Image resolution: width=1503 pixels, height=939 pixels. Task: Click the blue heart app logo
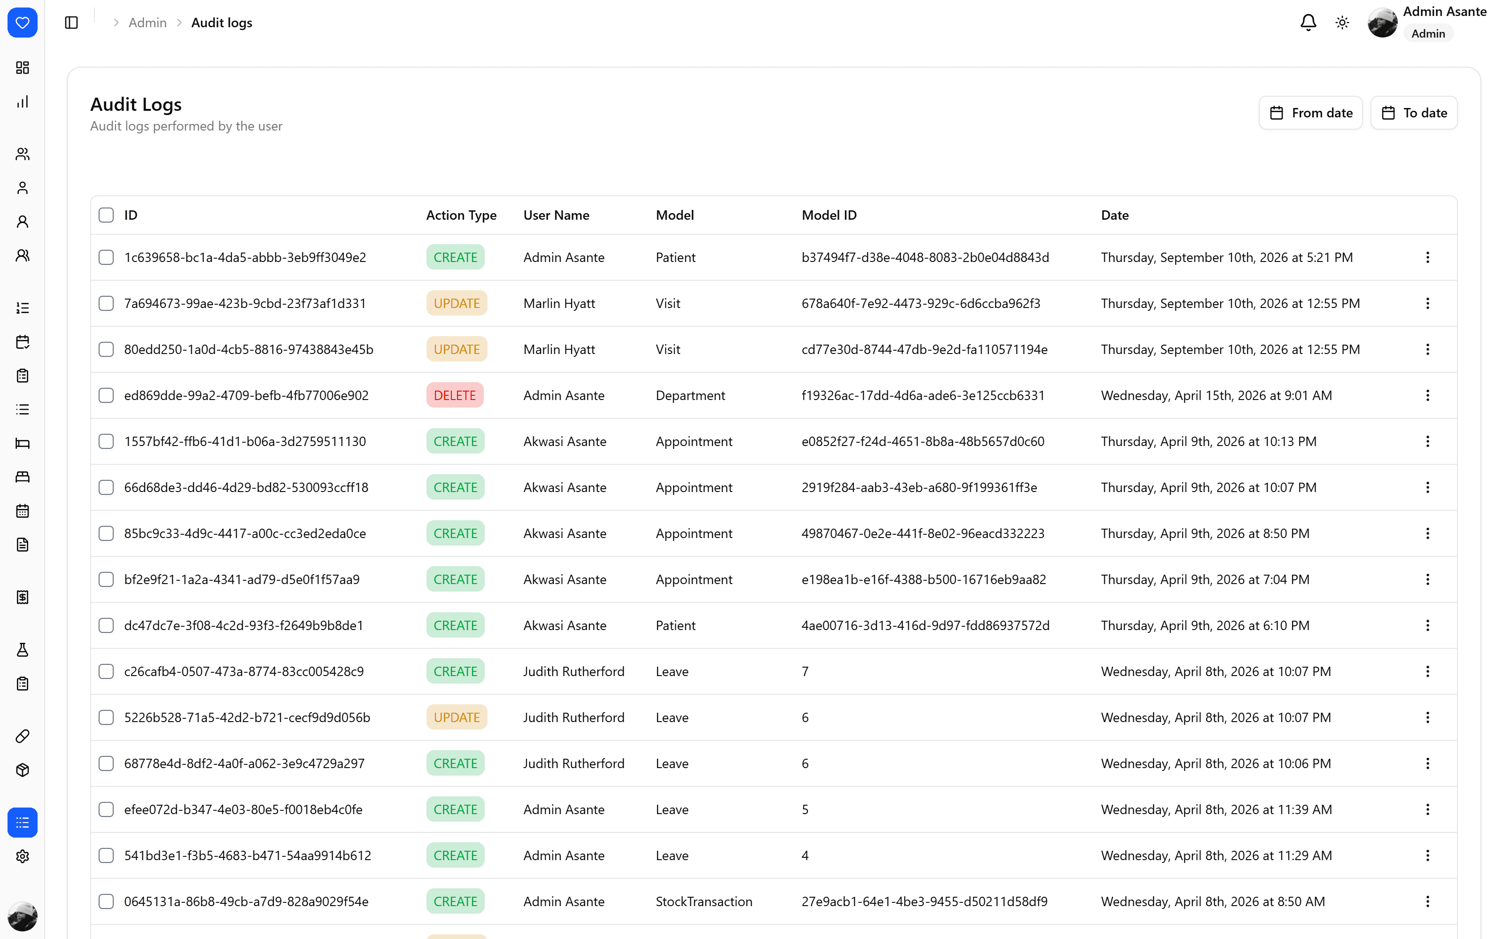coord(23,23)
